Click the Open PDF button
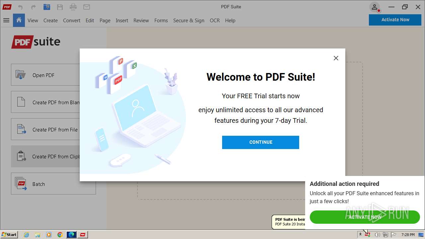The image size is (425, 239). (45, 75)
